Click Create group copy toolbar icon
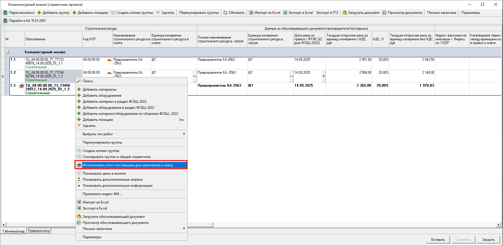Viewport: 503px width, 246px height. tap(113, 13)
